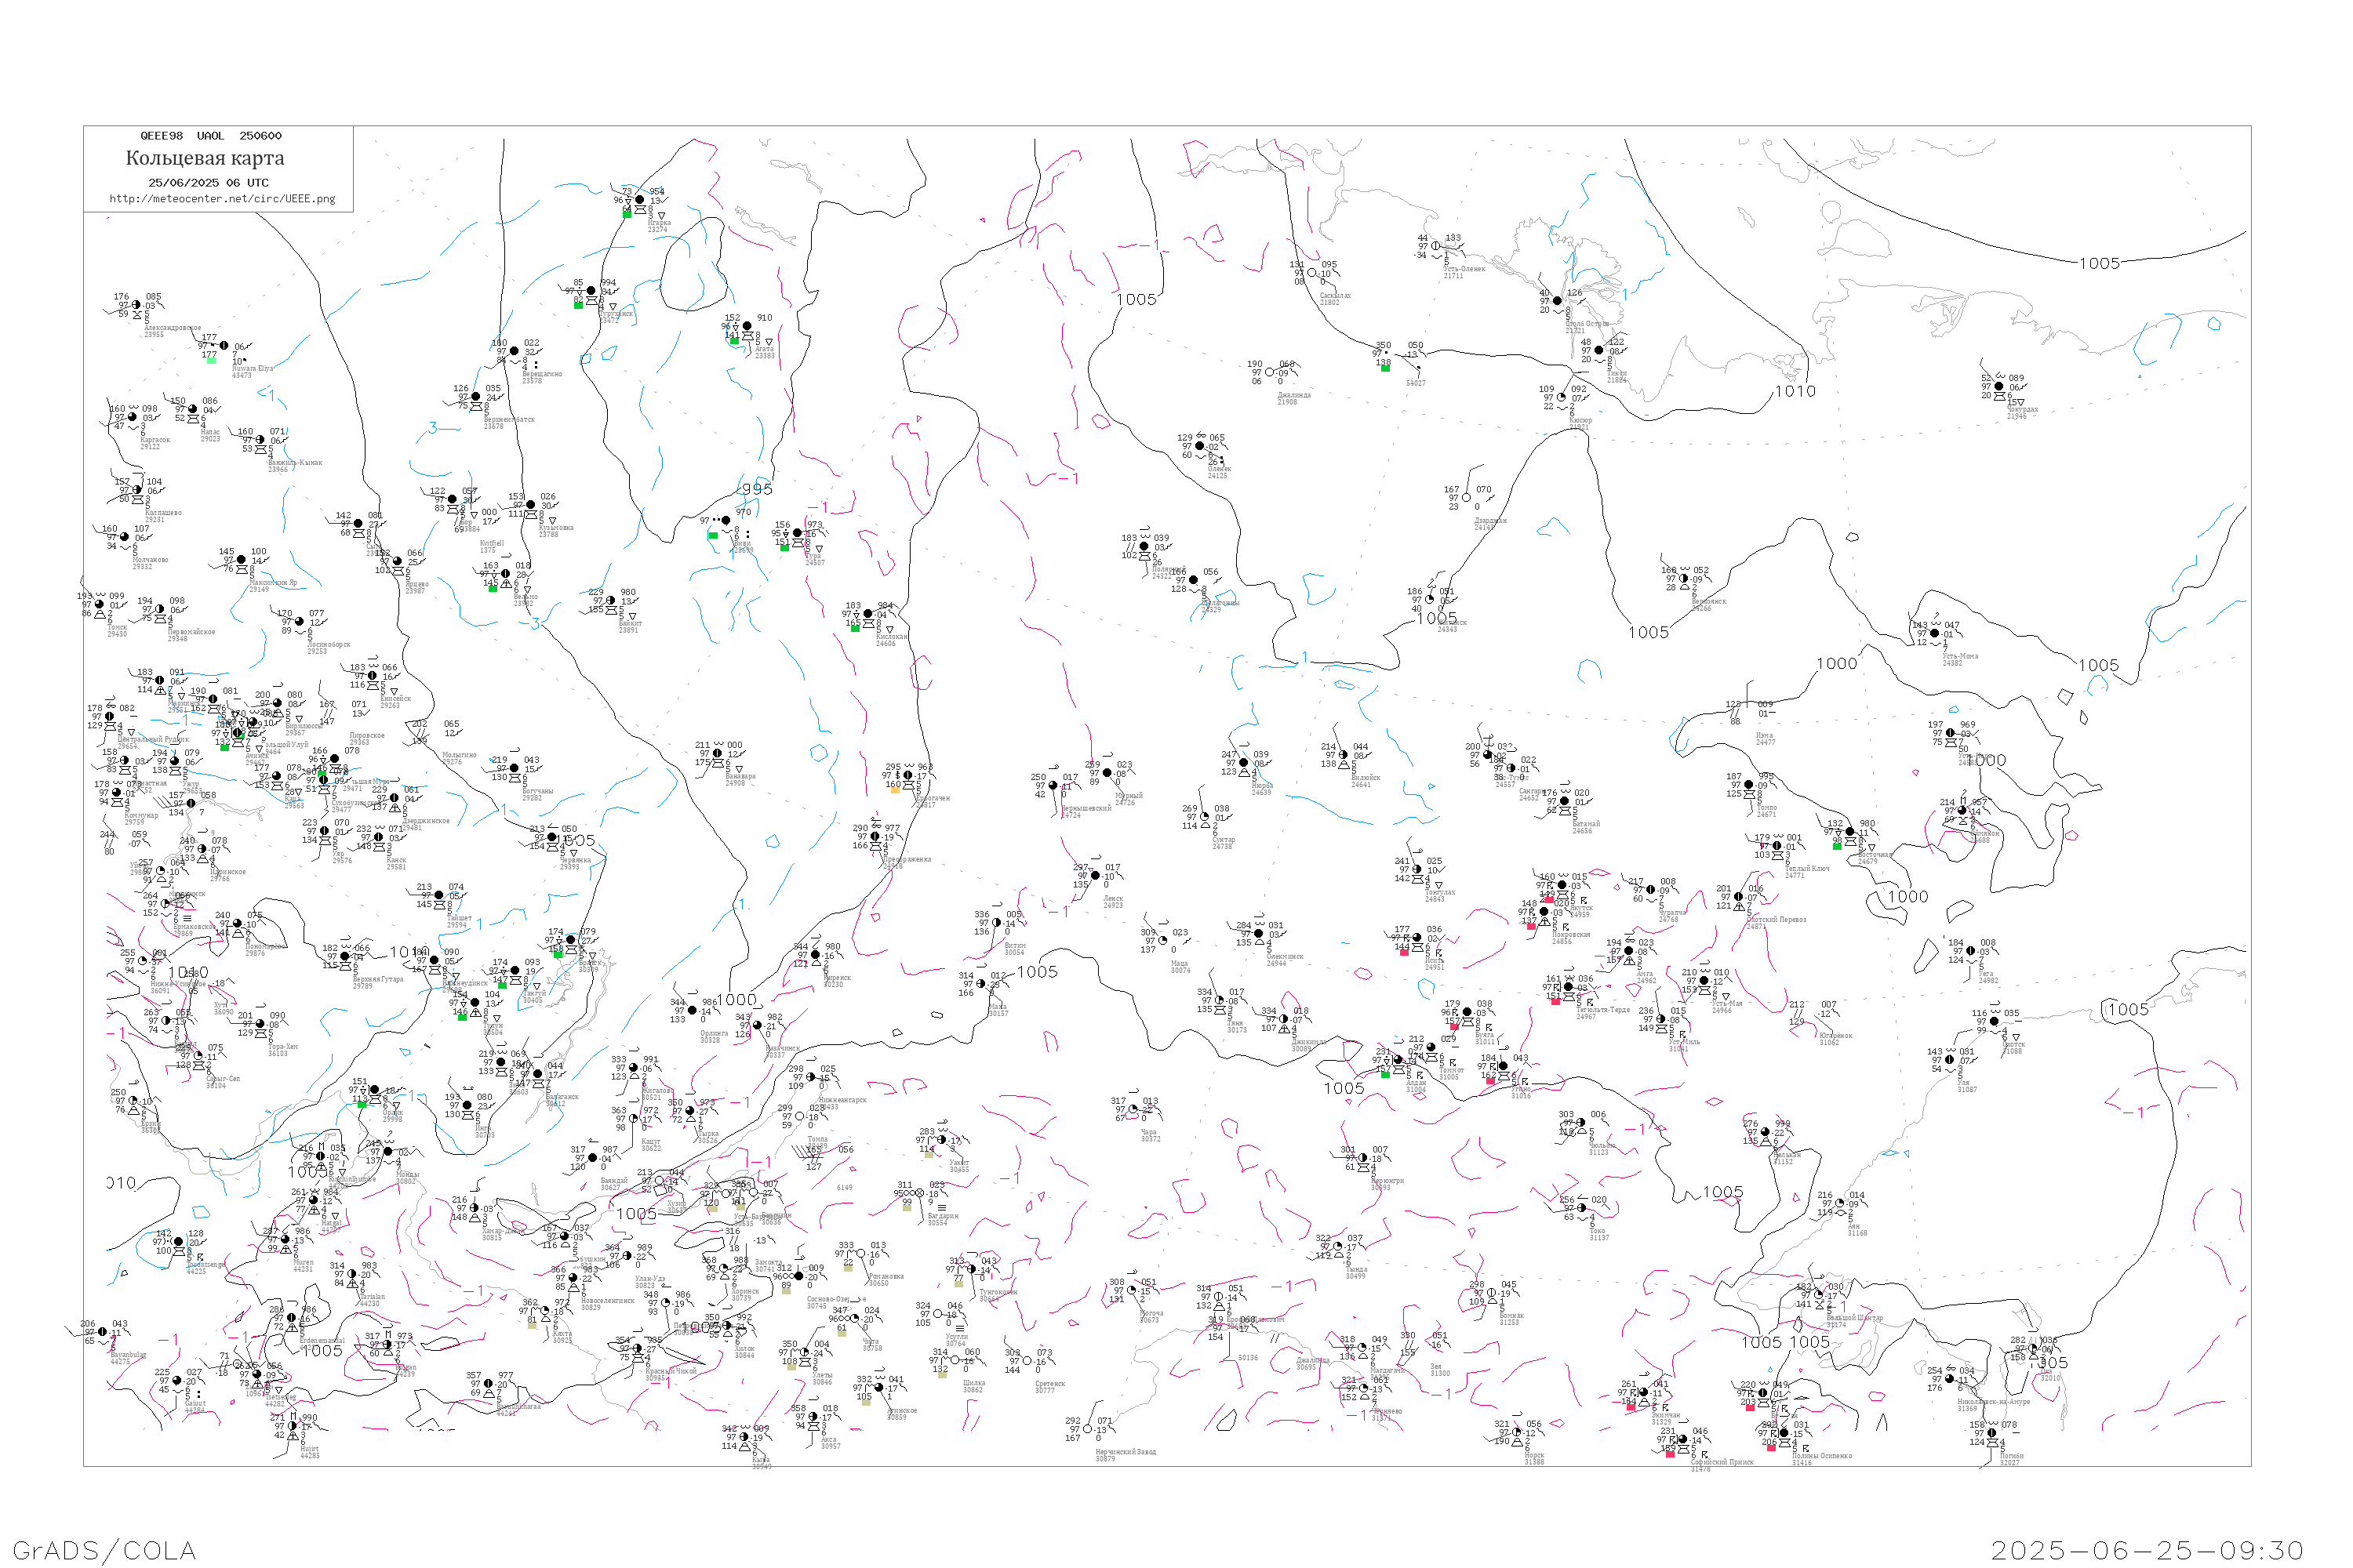Click the station circle at Туруханск

tap(591, 291)
